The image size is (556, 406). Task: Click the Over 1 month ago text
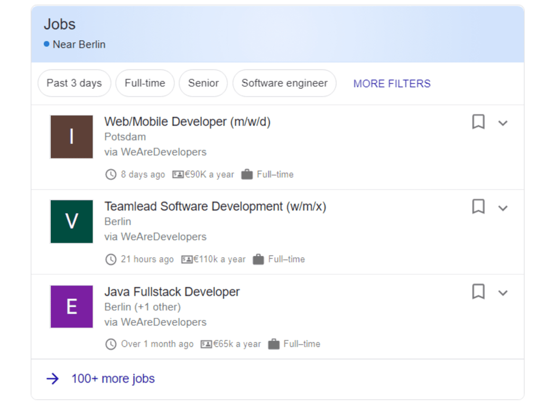157,344
